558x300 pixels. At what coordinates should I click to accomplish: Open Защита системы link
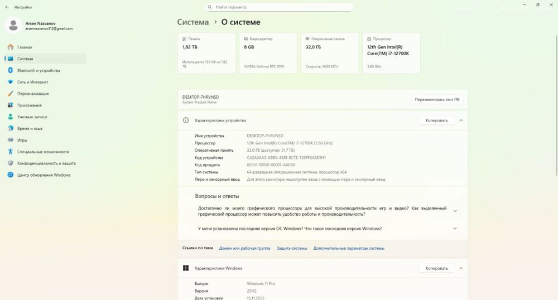(x=291, y=248)
